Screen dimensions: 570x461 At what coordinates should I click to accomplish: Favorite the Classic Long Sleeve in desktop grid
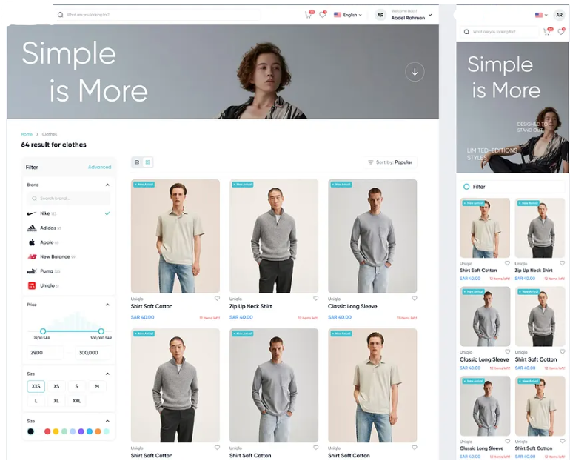coord(414,299)
